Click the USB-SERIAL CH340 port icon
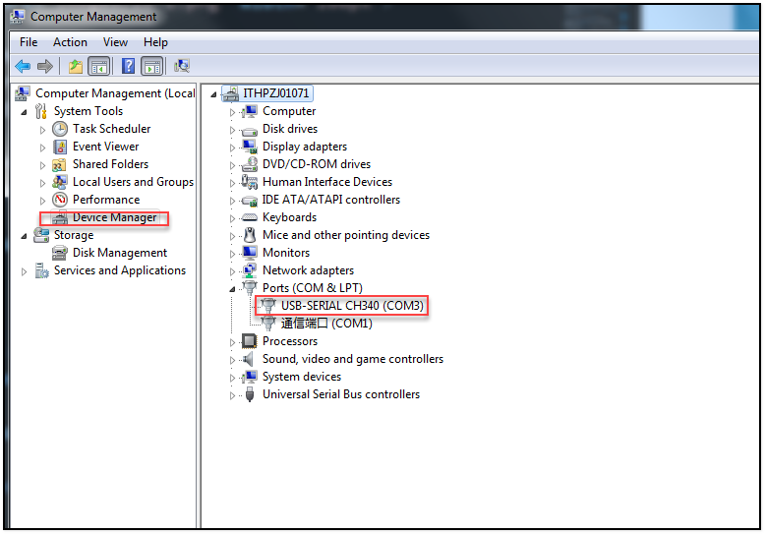765x534 pixels. tap(268, 306)
